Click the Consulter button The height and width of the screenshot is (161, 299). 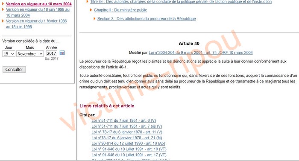click(x=14, y=70)
